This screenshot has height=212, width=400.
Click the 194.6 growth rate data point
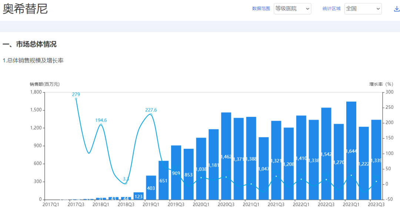pyautogui.click(x=101, y=125)
